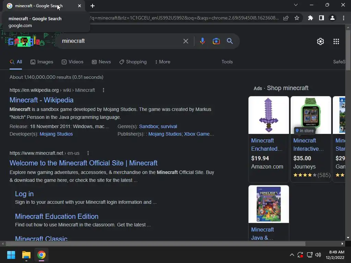The height and width of the screenshot is (263, 351).
Task: Switch to the Images tab
Action: pyautogui.click(x=42, y=62)
